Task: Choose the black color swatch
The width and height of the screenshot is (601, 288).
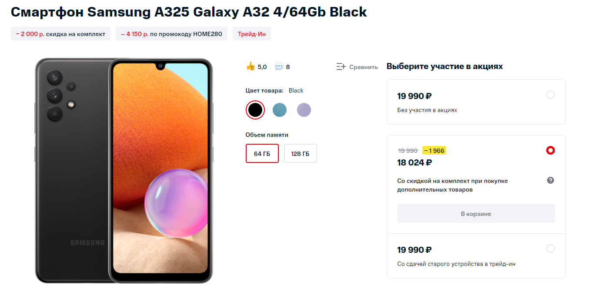Action: click(255, 110)
